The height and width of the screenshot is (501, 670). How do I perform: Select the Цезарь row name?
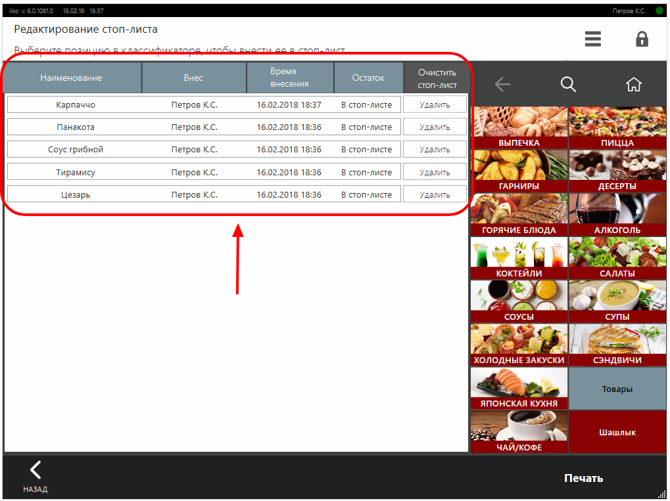[x=76, y=194]
